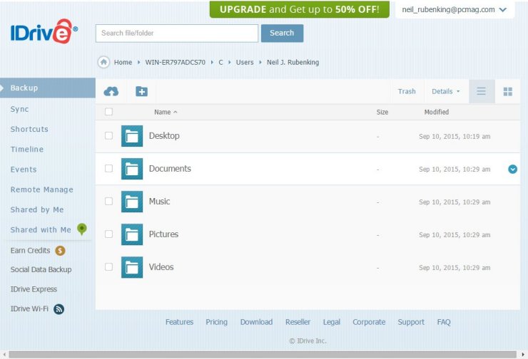Click Neil J. Rubenking breadcrumb
This screenshot has height=359, width=528.
coord(293,62)
